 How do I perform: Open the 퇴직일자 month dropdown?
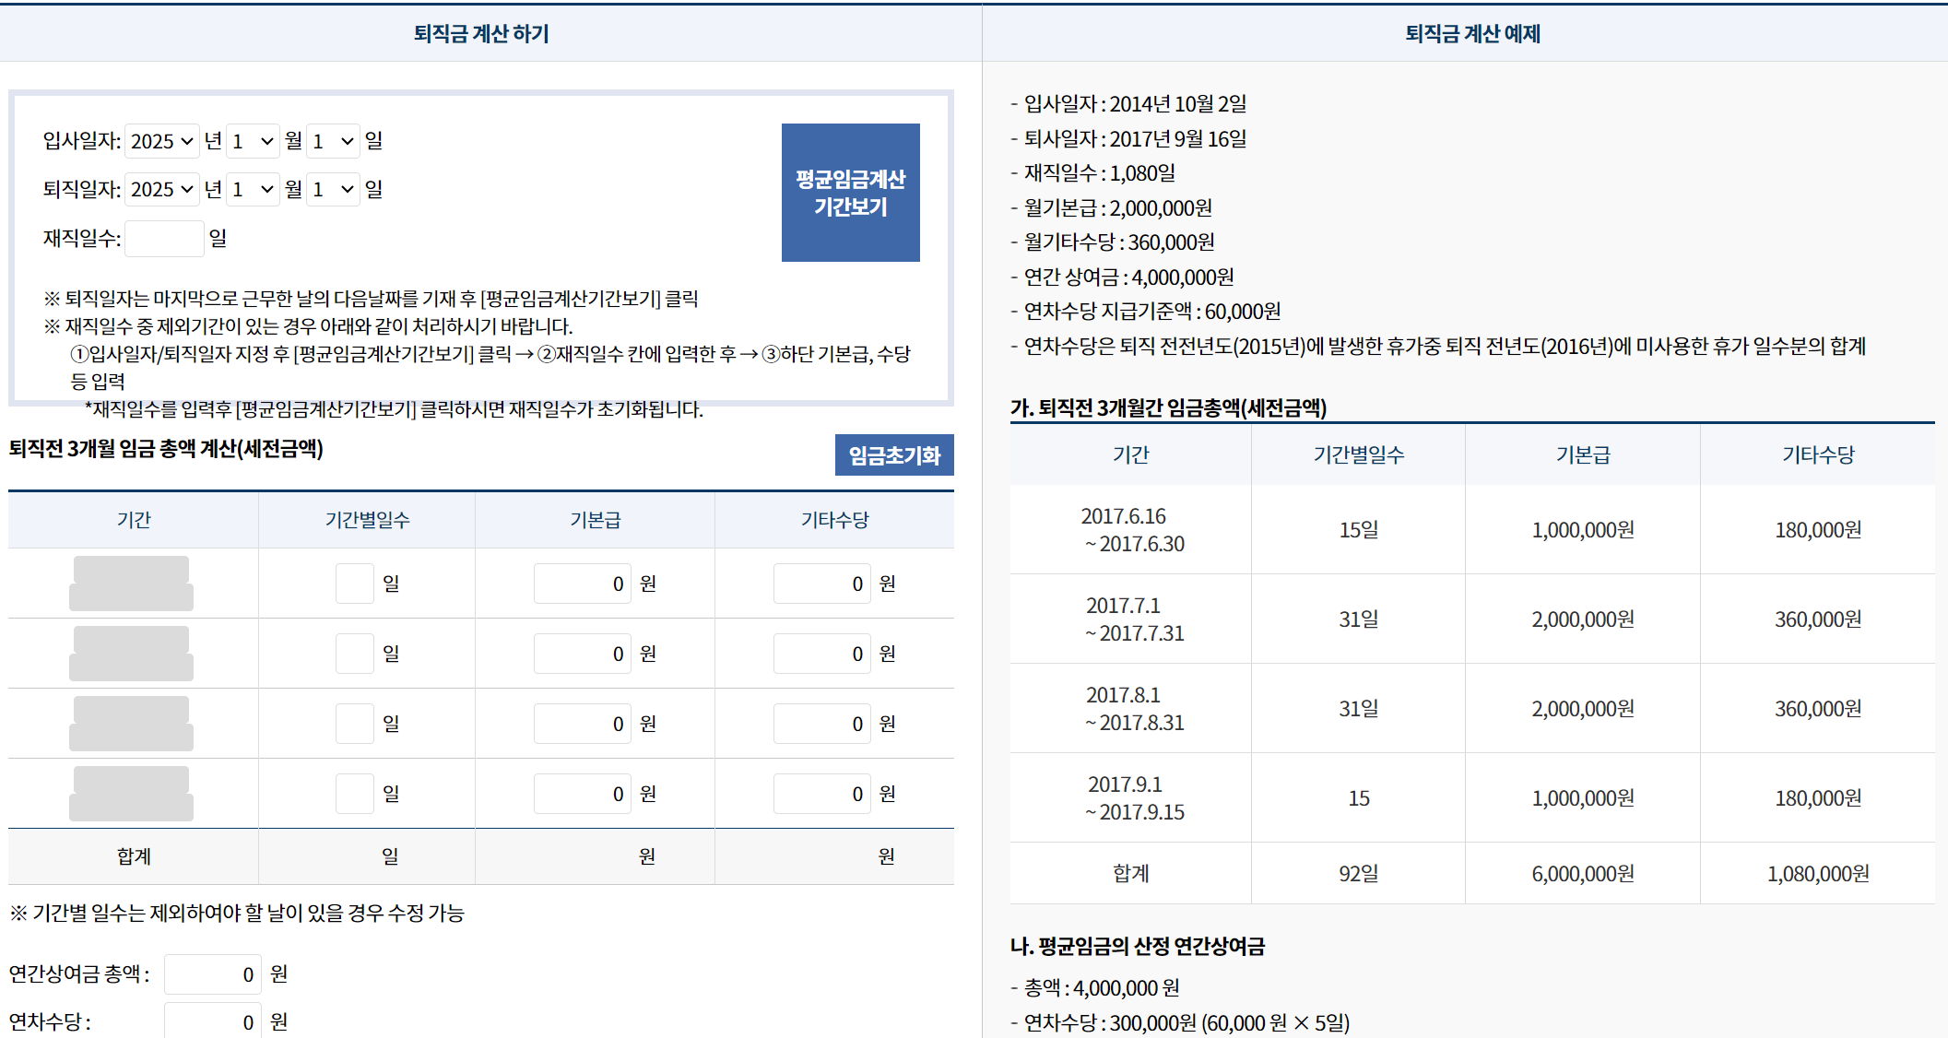[x=253, y=189]
